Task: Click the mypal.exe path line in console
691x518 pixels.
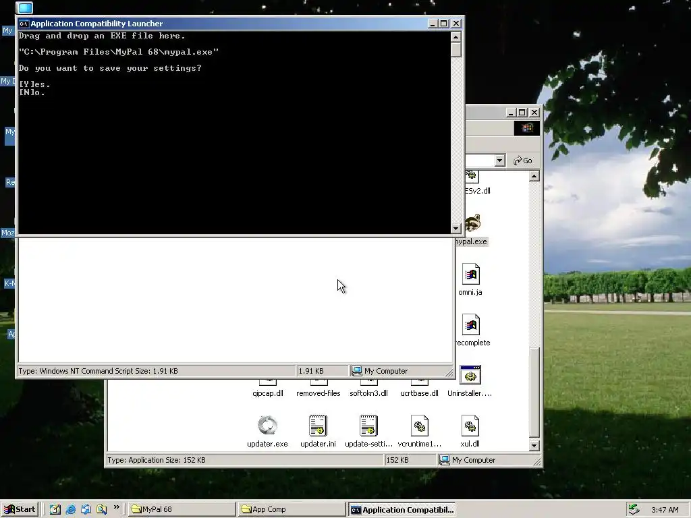Action: click(119, 52)
